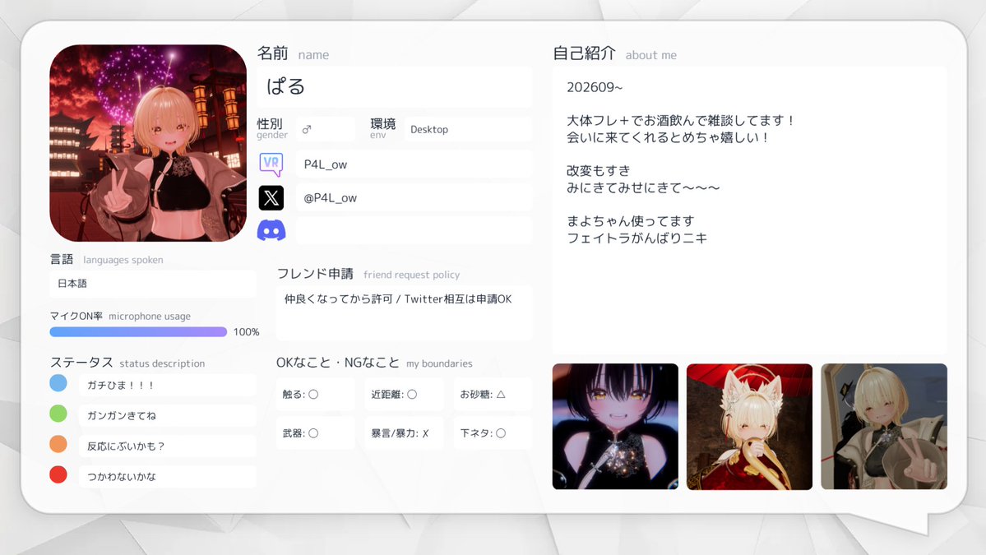Screen dimensions: 986x555
Task: Click the VRChat VR speech-bubble icon
Action: [x=271, y=164]
